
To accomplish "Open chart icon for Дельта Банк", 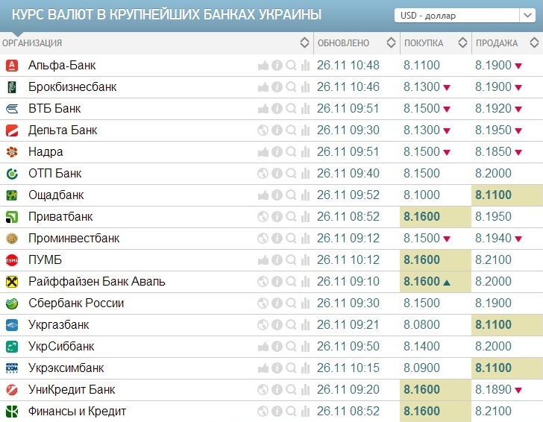I will tap(305, 130).
